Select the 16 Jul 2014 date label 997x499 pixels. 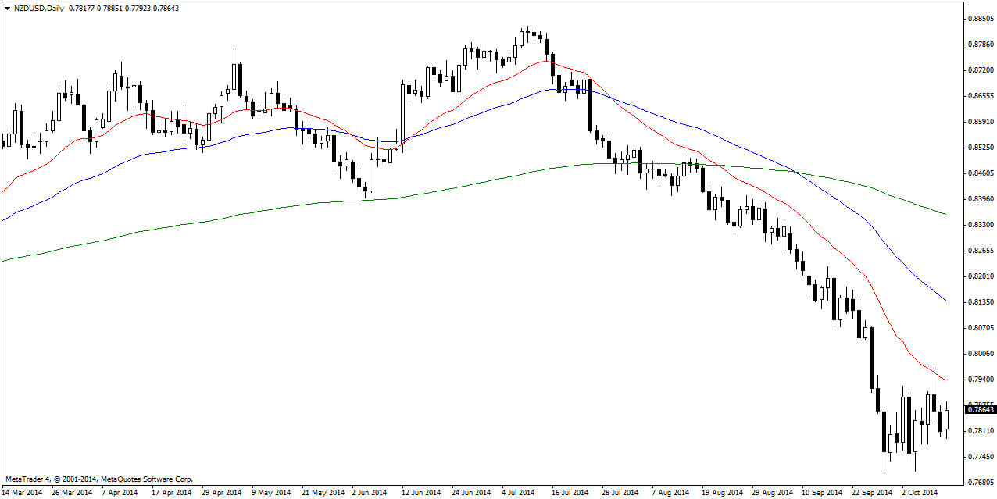569,493
